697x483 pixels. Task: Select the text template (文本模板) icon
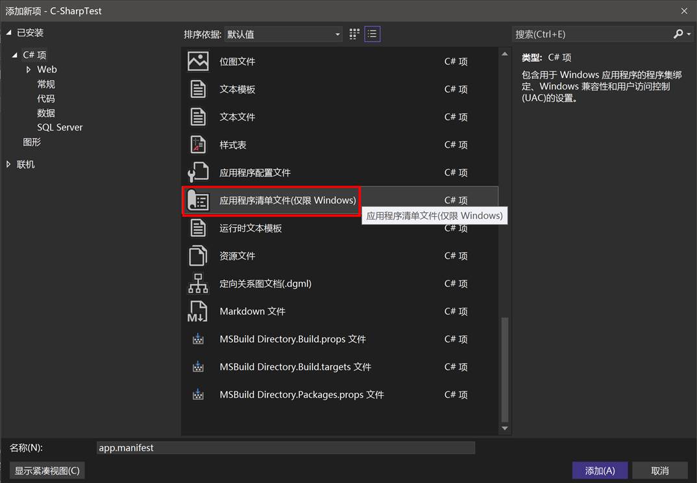198,89
